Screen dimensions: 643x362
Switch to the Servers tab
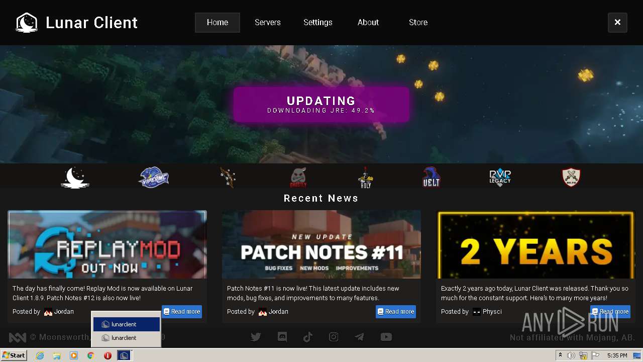pos(268,23)
